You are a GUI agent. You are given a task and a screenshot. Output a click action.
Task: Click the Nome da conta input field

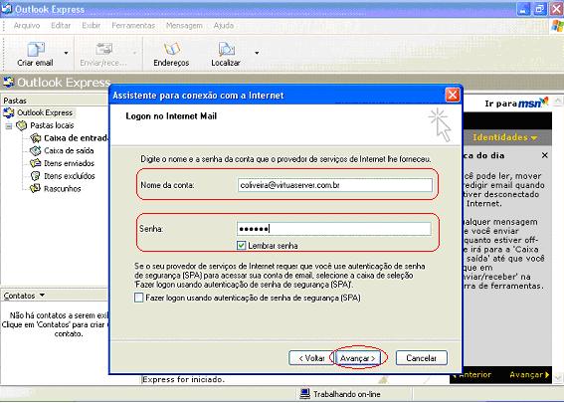click(334, 185)
